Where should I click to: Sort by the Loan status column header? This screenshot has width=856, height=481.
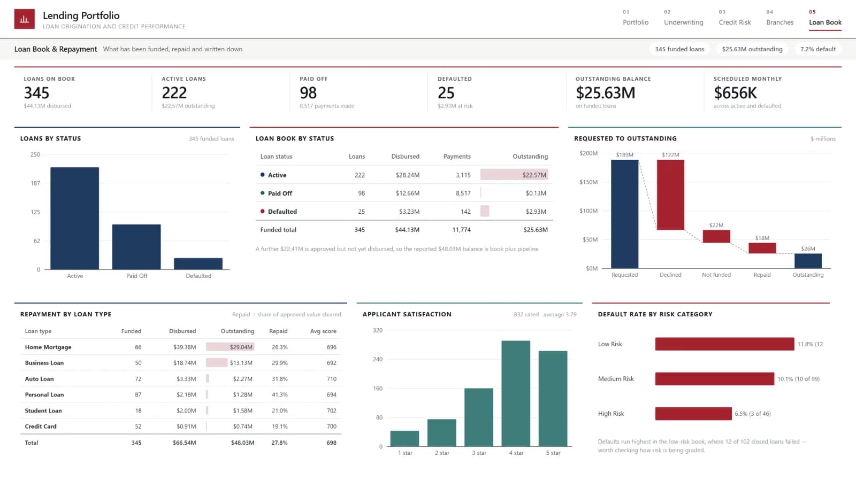[276, 157]
